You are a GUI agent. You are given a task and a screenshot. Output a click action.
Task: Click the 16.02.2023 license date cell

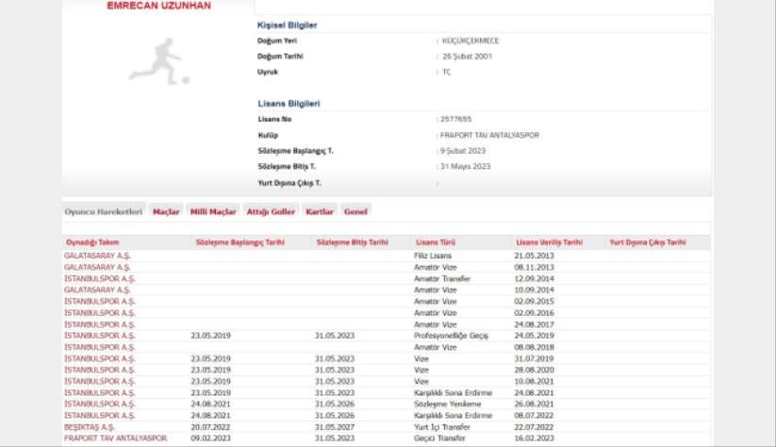(534, 439)
